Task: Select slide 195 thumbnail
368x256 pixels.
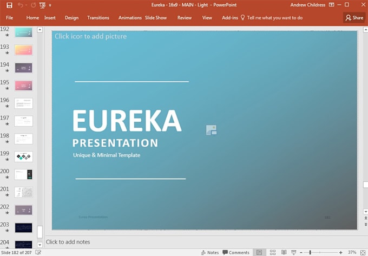Action: tap(23, 86)
